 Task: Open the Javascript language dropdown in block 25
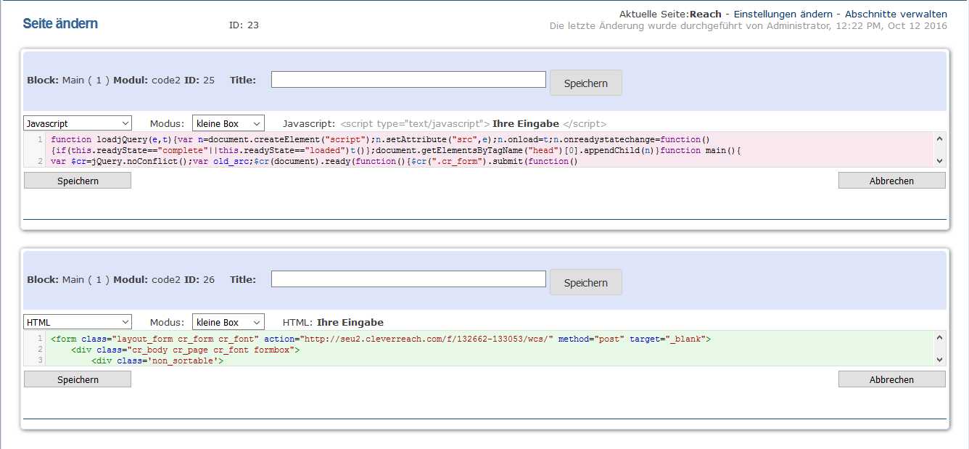tap(78, 123)
